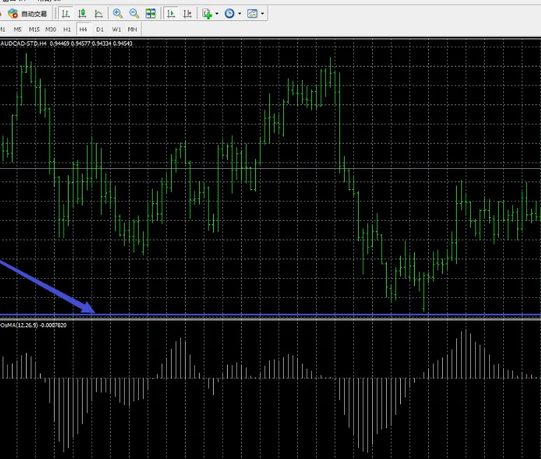Select the MN monthly timeframe

[x=132, y=29]
